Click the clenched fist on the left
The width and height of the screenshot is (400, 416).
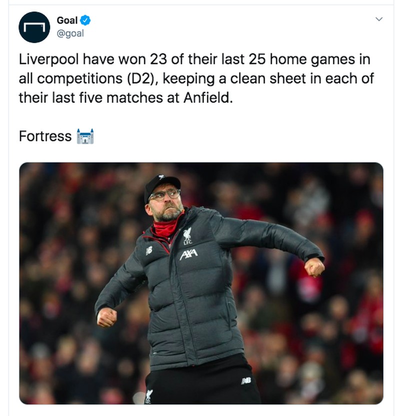click(107, 317)
